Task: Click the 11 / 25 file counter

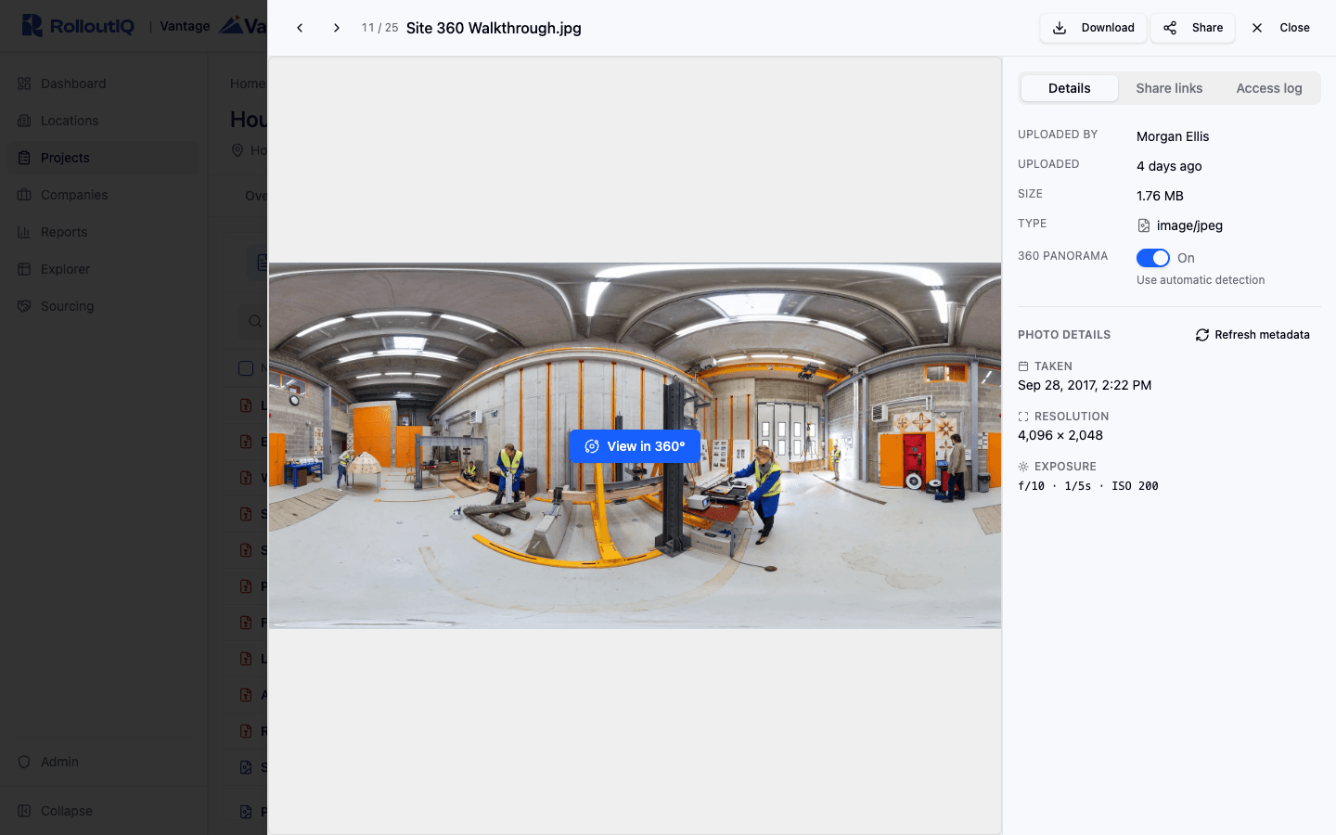Action: (x=379, y=28)
